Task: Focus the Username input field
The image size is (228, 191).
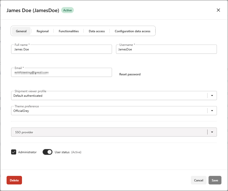Action: click(166, 49)
